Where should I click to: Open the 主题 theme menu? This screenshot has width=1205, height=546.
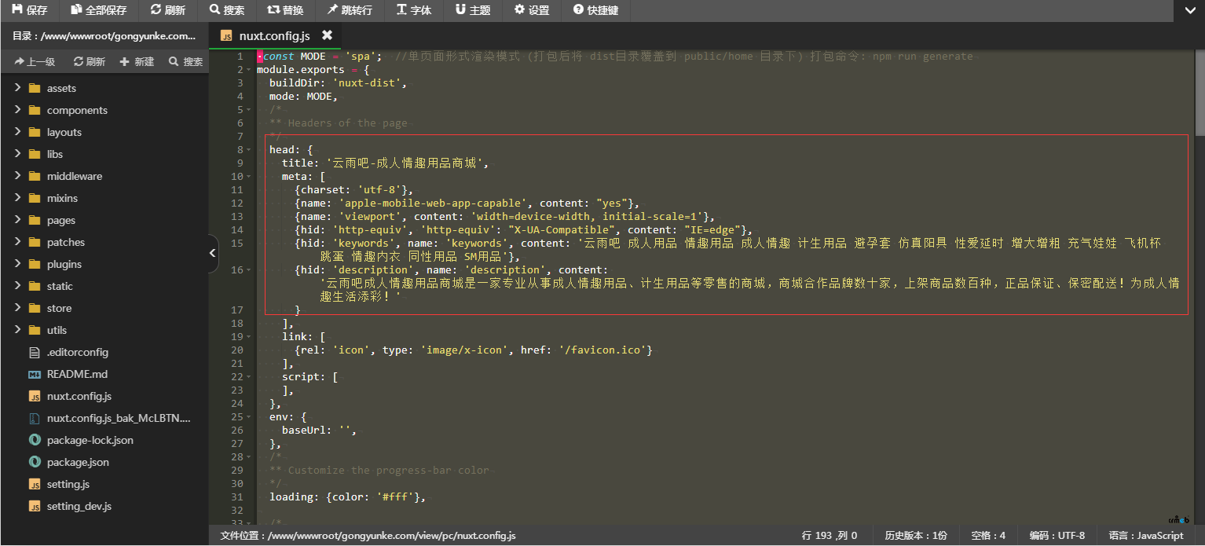pyautogui.click(x=473, y=10)
